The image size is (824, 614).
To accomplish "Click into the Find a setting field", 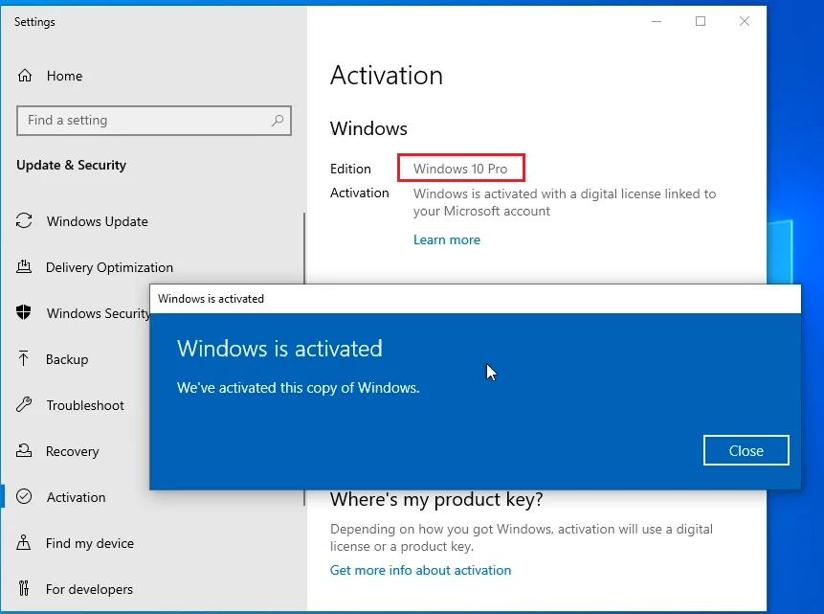I will pyautogui.click(x=153, y=121).
